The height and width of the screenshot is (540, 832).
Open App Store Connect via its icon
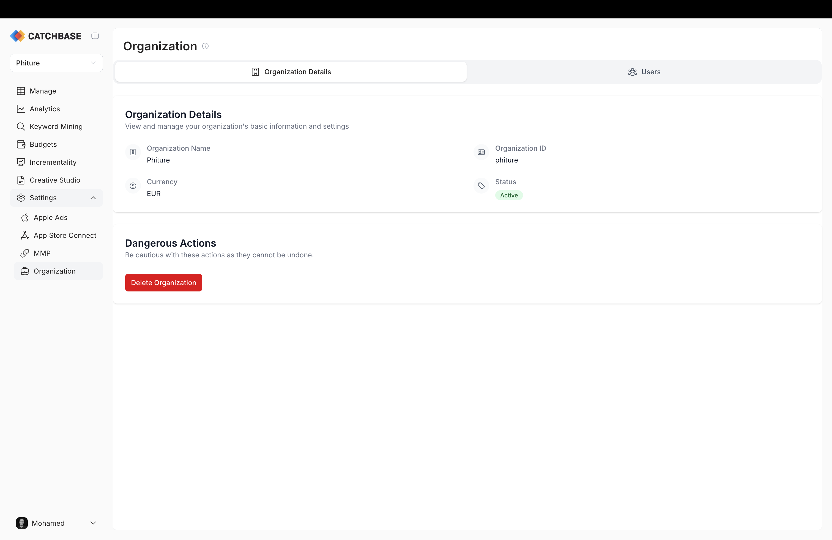click(x=25, y=235)
